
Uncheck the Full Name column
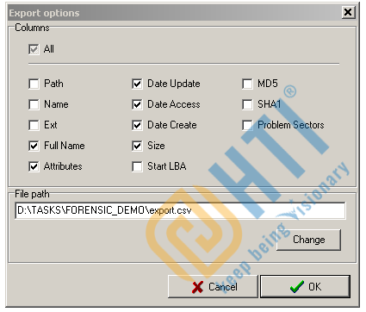coord(34,146)
